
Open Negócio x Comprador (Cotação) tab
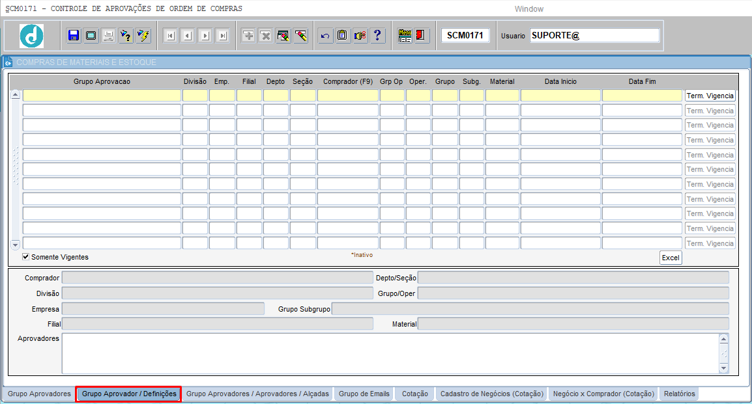(x=603, y=394)
